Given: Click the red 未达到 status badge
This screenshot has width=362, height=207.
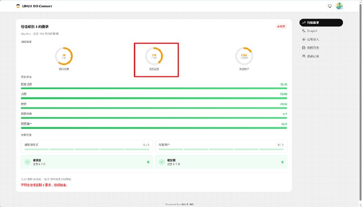Looking at the screenshot, I should pyautogui.click(x=281, y=27).
